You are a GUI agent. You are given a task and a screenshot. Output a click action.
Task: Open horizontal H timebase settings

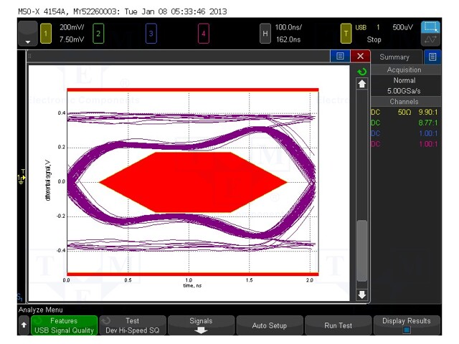point(265,34)
